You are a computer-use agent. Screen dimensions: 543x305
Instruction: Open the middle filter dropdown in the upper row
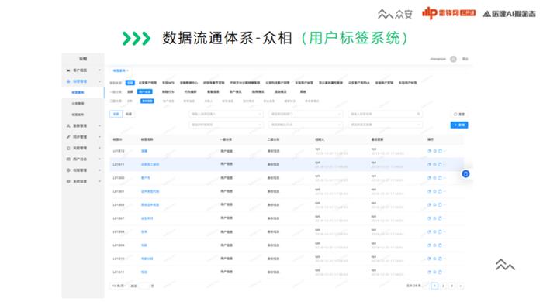306,114
